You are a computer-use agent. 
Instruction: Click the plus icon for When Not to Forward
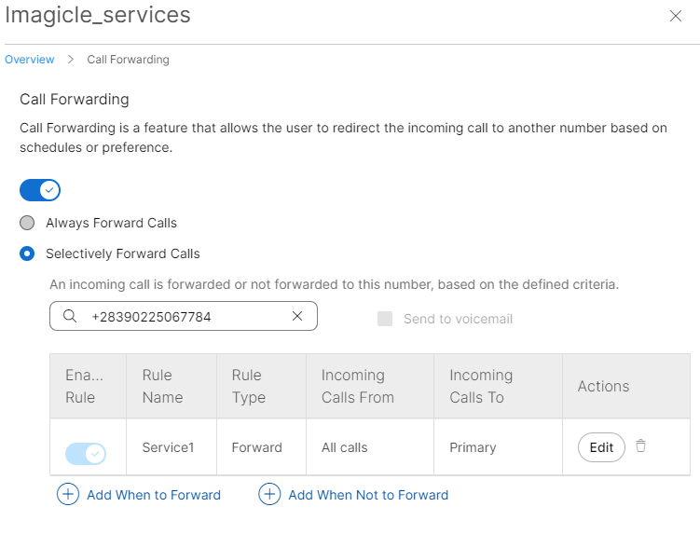(269, 495)
